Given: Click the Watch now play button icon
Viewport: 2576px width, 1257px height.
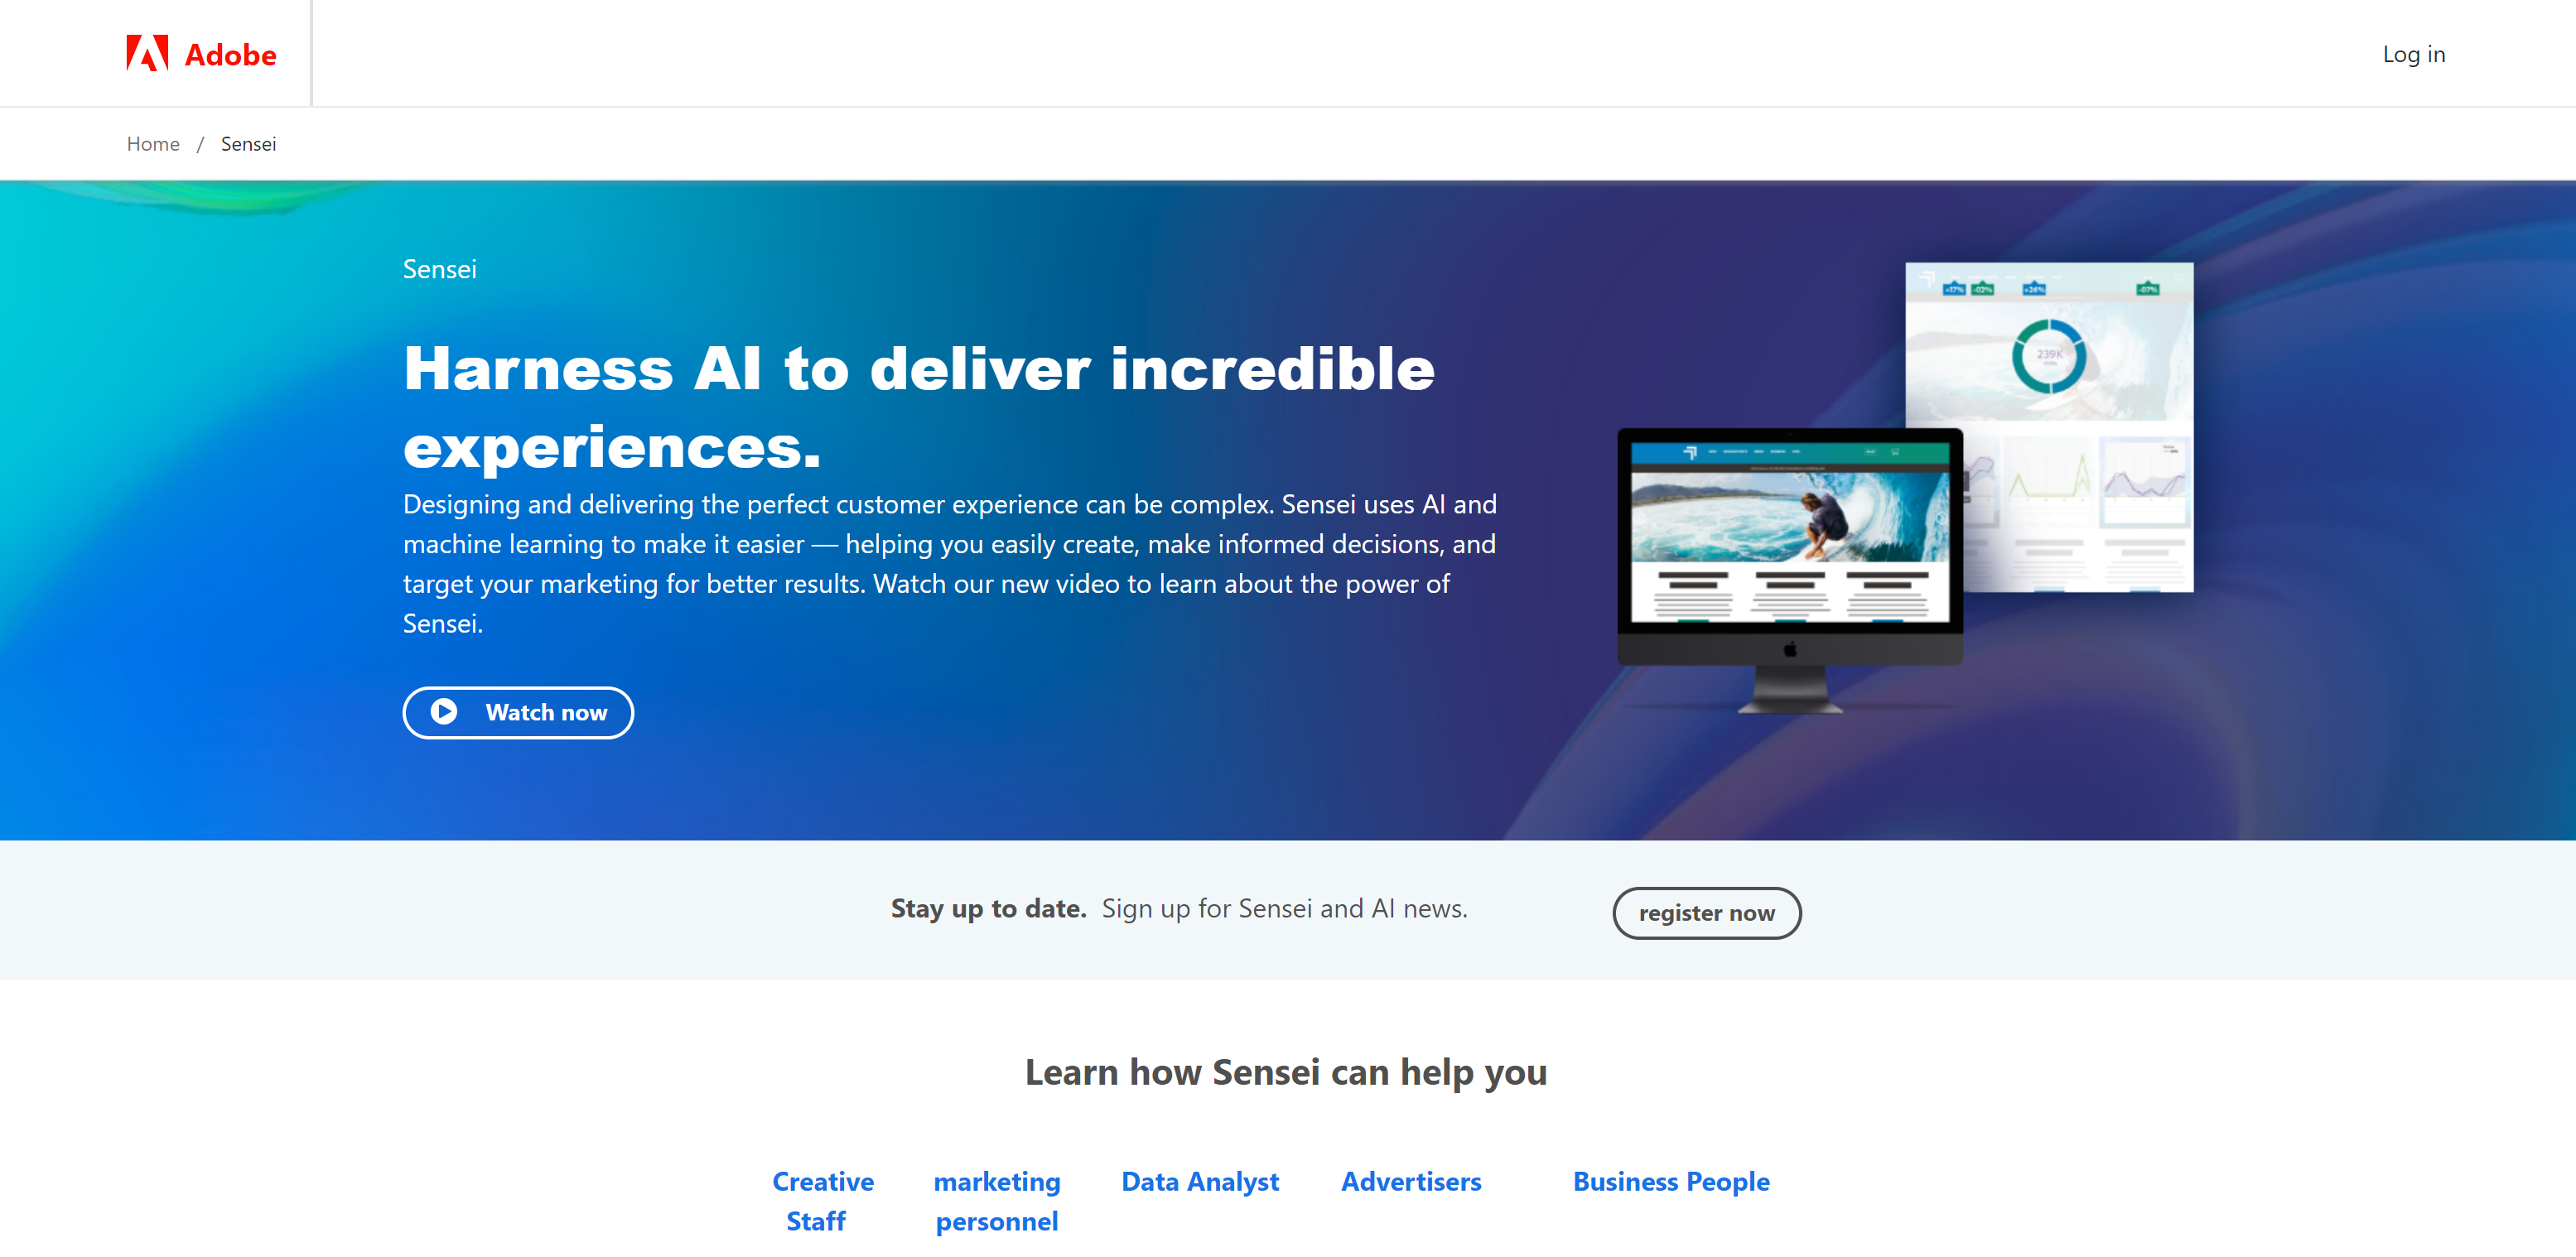Looking at the screenshot, I should [446, 711].
